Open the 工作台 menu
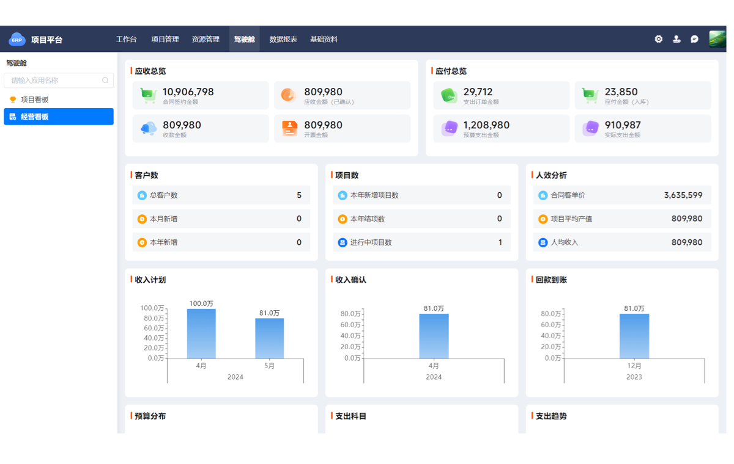The height and width of the screenshot is (464, 734). tap(127, 39)
